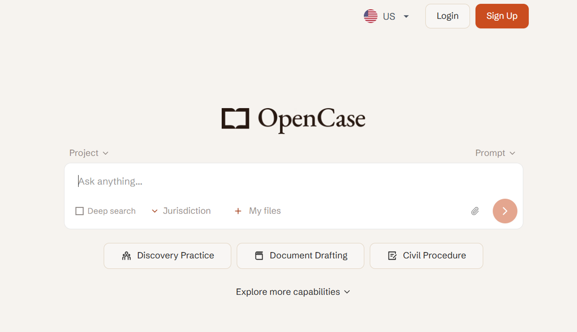The image size is (577, 332).
Task: Open the Jurisdiction dropdown
Action: pyautogui.click(x=181, y=211)
